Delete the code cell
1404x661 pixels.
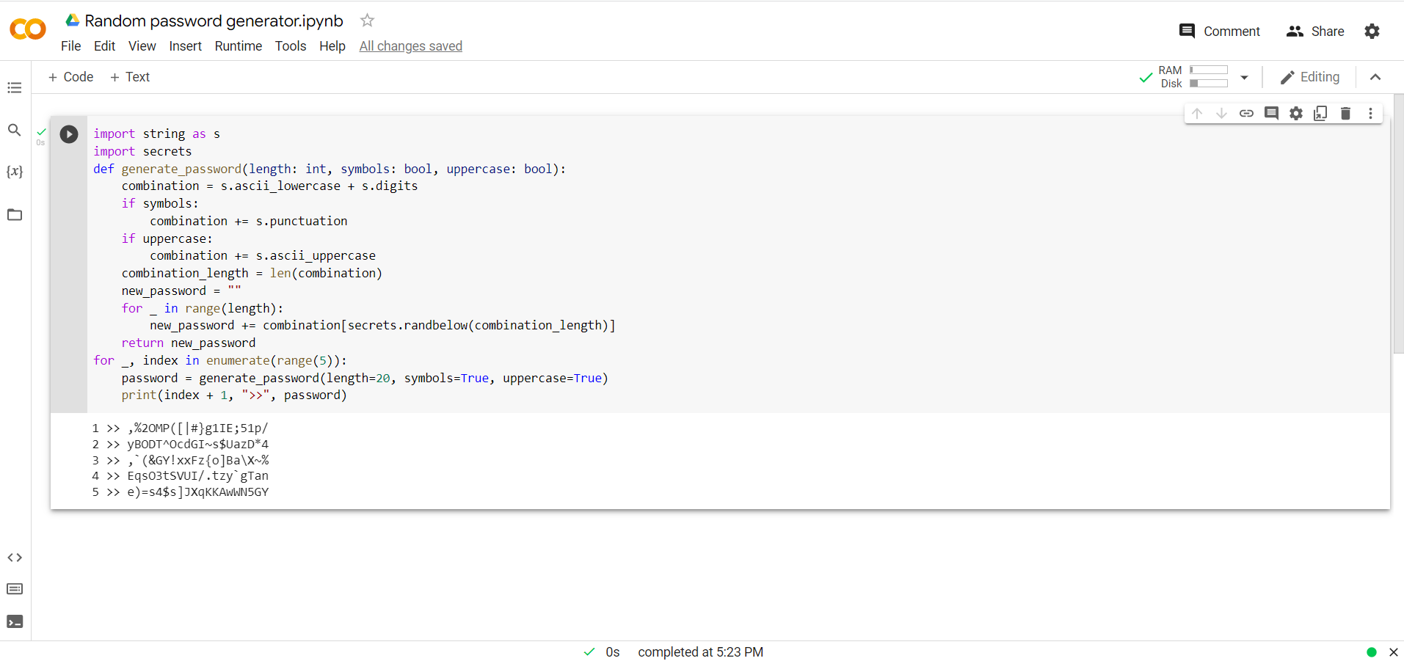coord(1345,113)
